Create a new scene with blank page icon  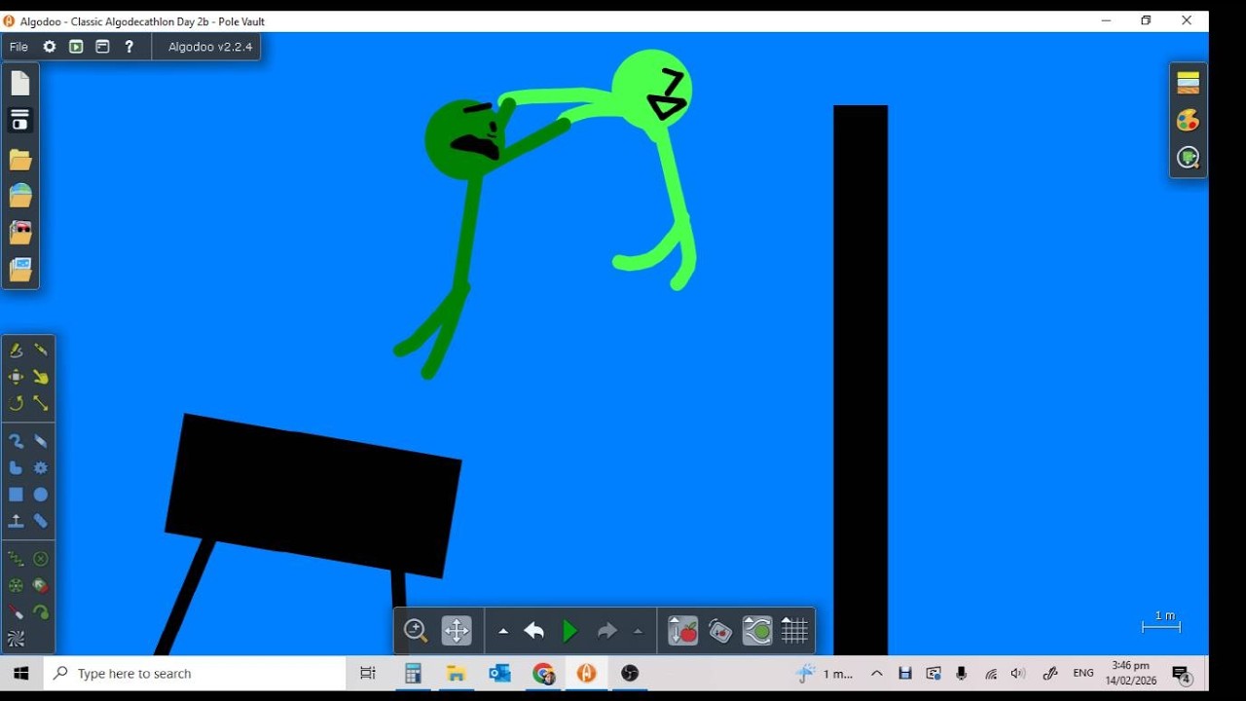tap(20, 84)
